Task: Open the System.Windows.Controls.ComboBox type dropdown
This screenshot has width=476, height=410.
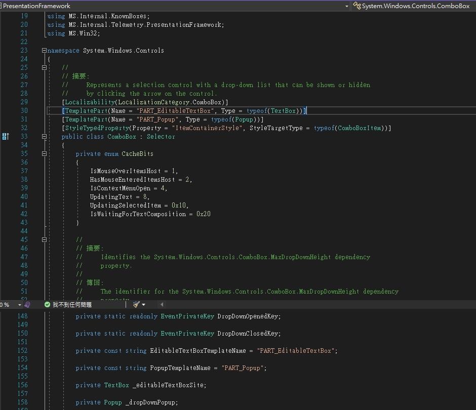Action: [415, 6]
